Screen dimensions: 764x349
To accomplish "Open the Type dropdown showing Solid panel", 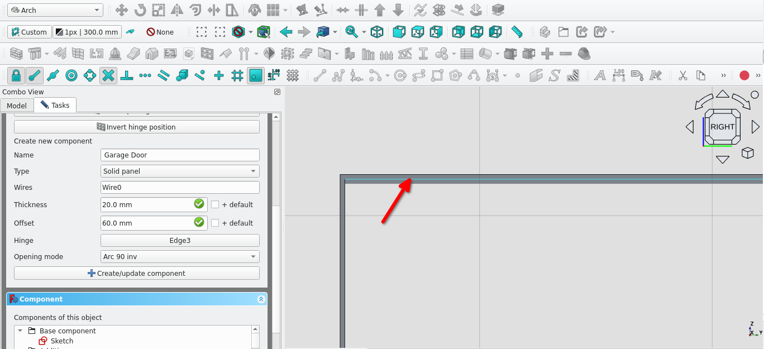I will (180, 171).
